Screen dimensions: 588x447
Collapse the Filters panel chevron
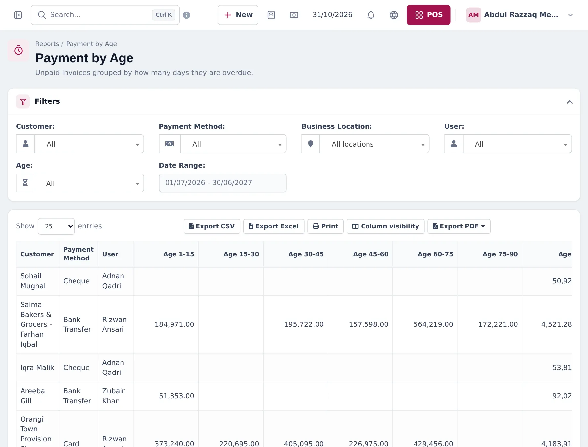(569, 102)
